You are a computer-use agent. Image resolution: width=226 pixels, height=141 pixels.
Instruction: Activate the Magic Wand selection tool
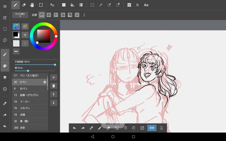pyautogui.click(x=101, y=5)
